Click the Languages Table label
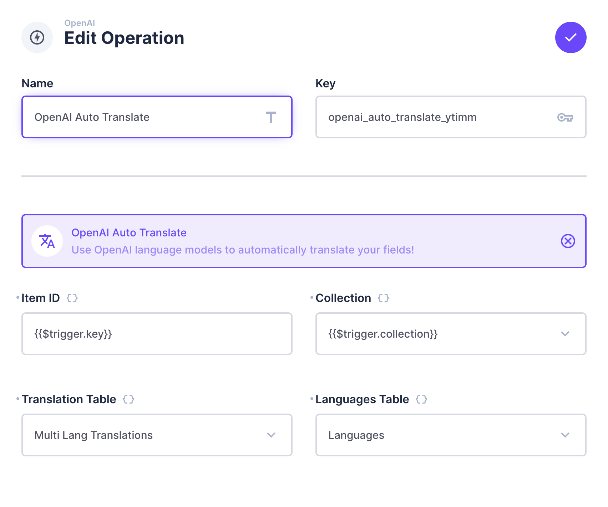 pos(362,399)
